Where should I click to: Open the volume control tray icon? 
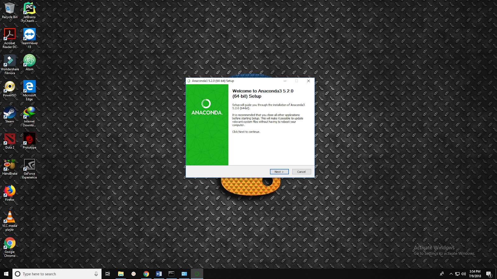point(463,274)
